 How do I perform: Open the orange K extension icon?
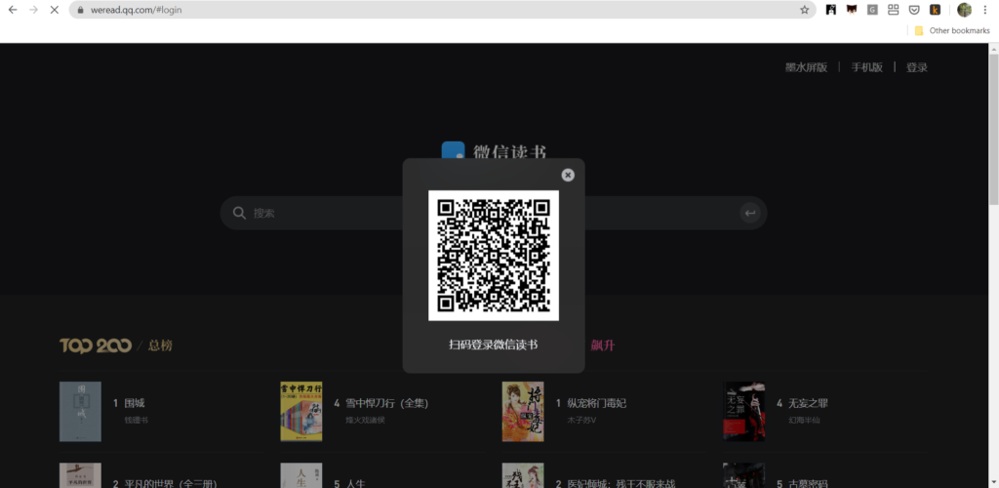935,10
